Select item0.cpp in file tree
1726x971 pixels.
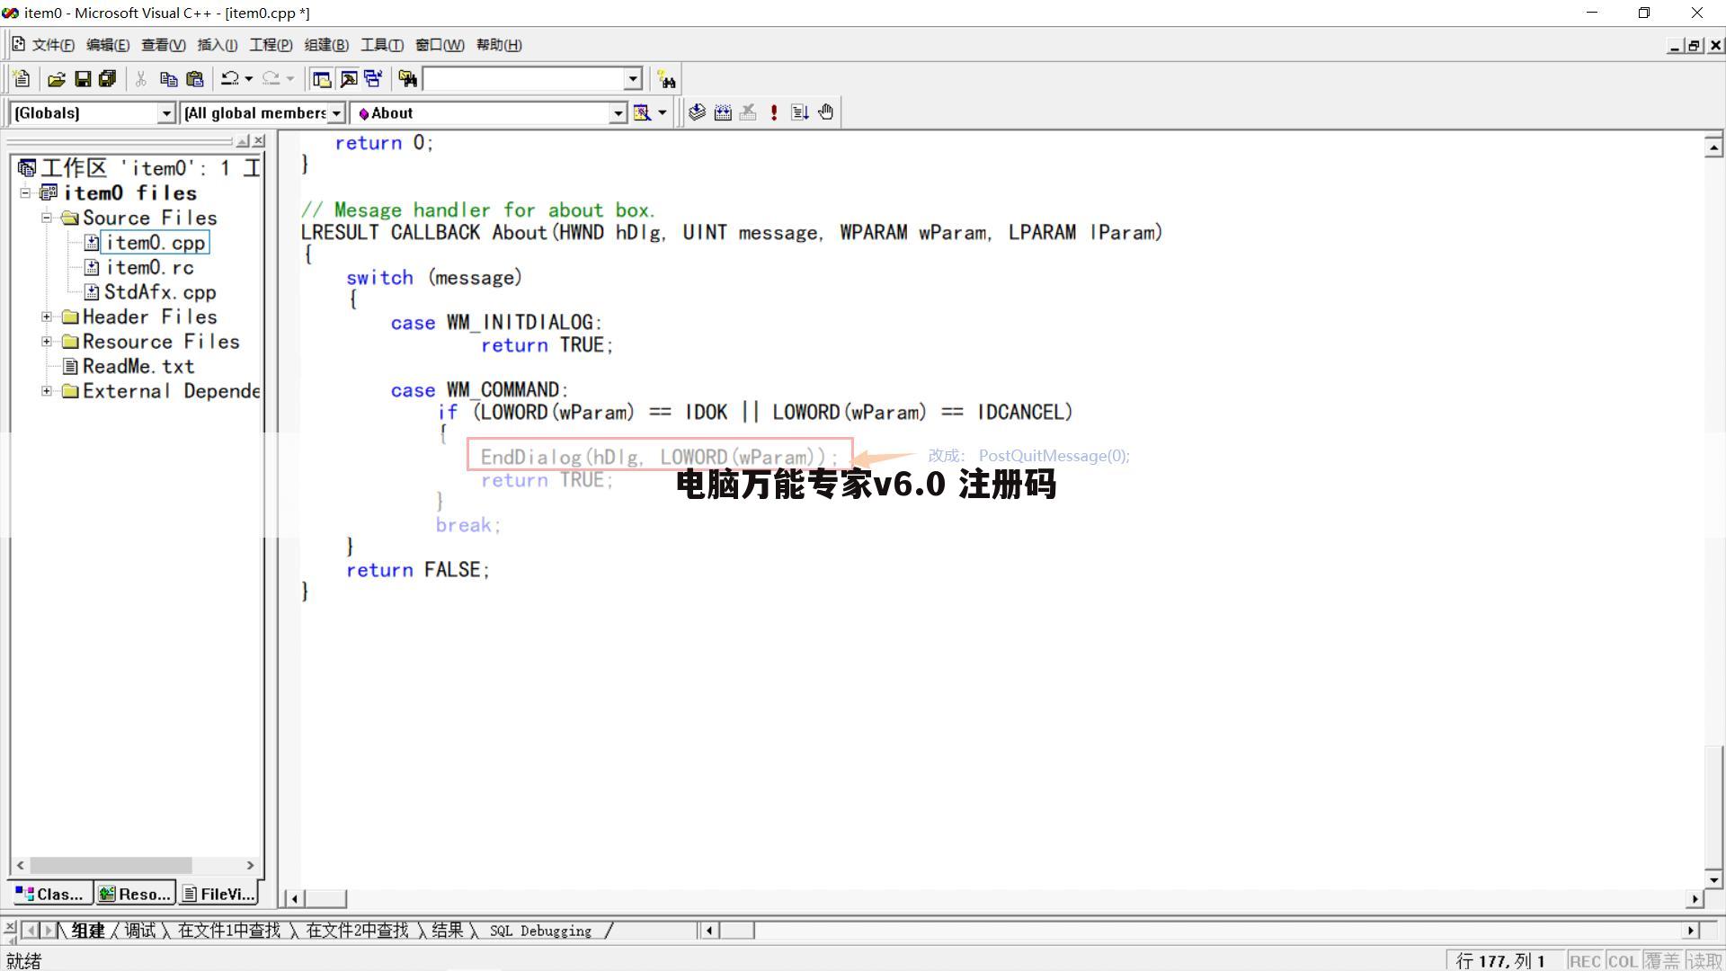click(x=156, y=243)
